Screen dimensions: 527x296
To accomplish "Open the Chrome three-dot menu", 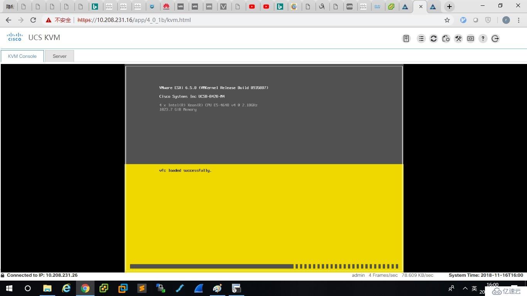I will 519,20.
